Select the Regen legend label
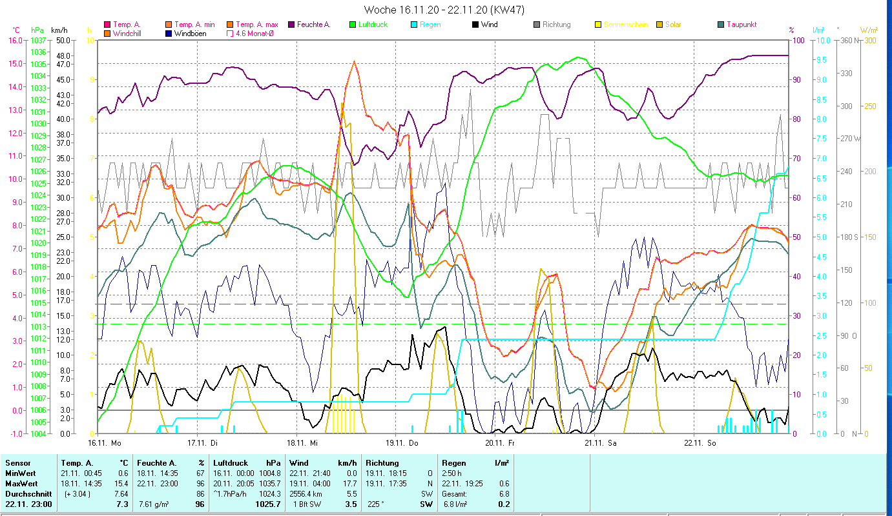 [x=430, y=25]
